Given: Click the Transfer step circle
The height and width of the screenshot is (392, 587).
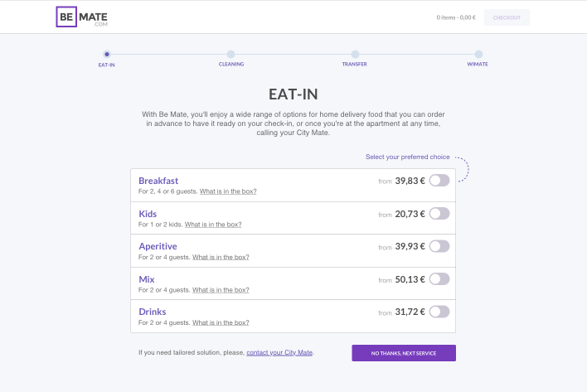Looking at the screenshot, I should point(355,54).
